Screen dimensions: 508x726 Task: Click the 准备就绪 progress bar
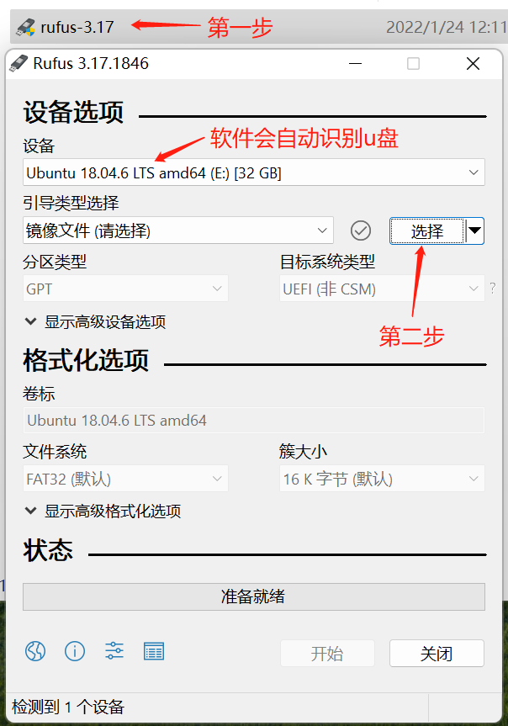pos(254,596)
